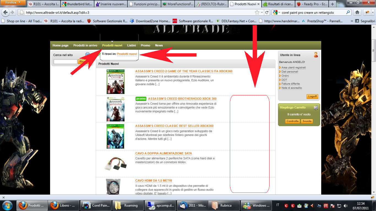Open the 'Fatture differite' link
Screen dimensions: 376x211
coord(291,84)
